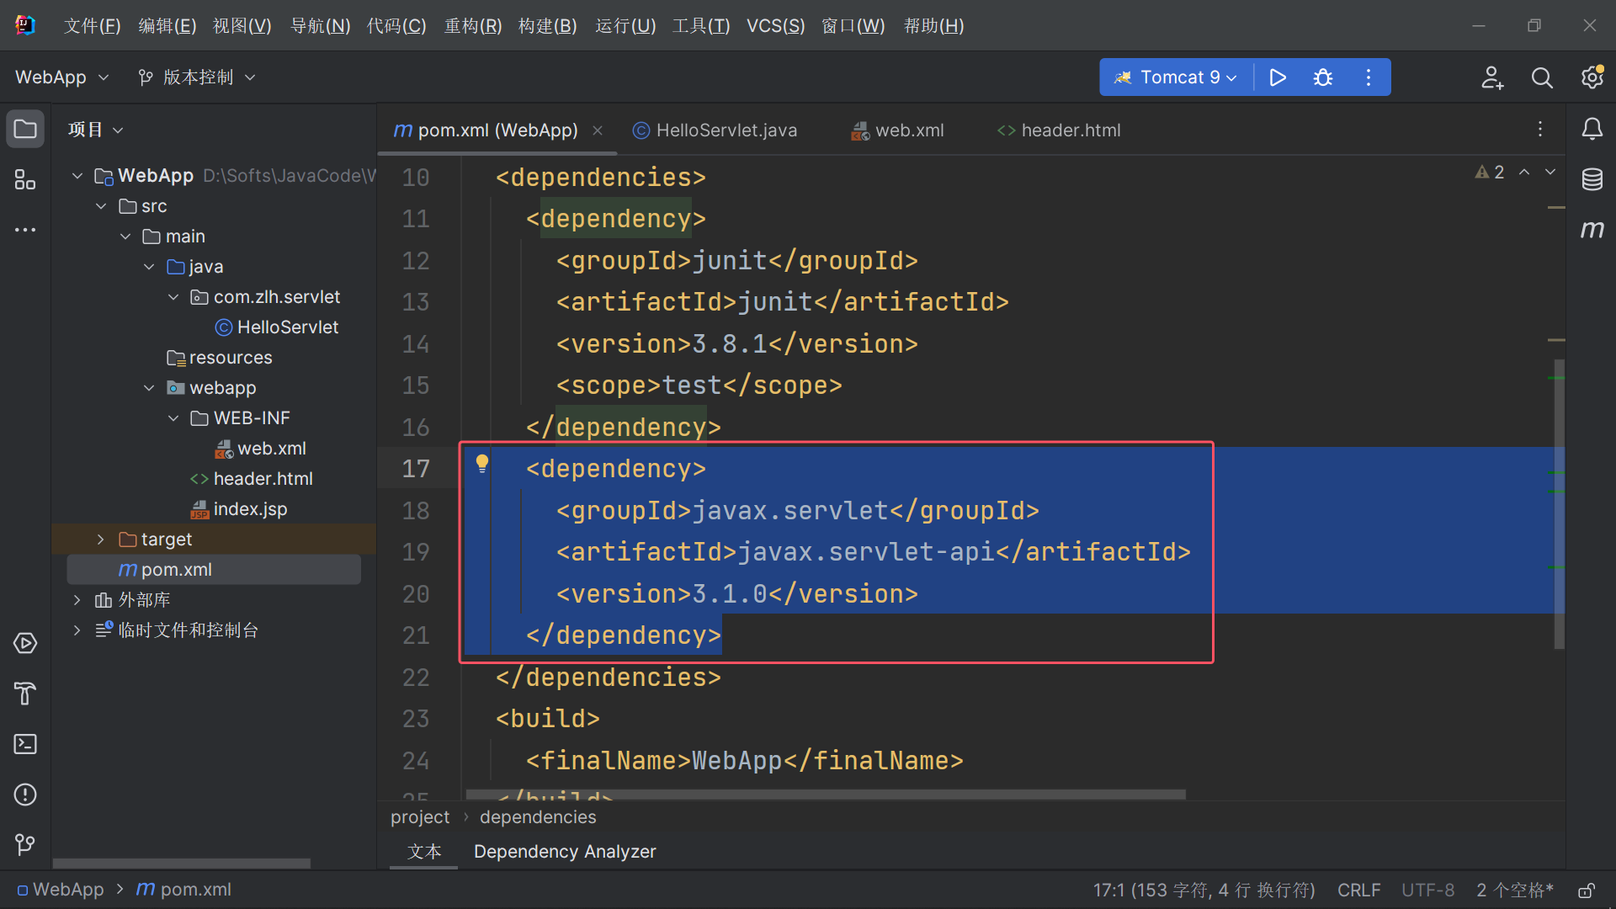1616x909 pixels.
Task: Click the dependencies breadcrumb
Action: 537,817
